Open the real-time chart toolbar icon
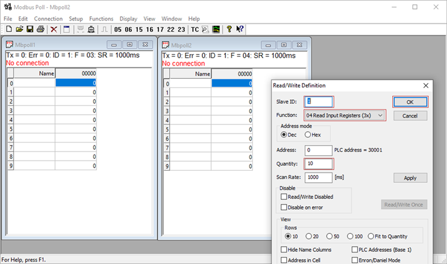Screen dimensions: 447x264 pyautogui.click(x=216, y=29)
